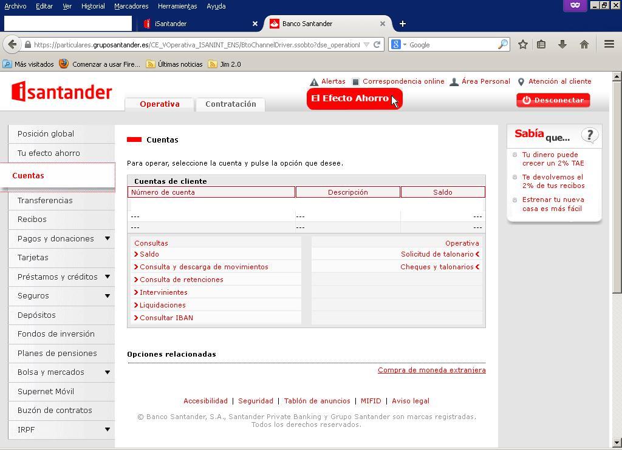Click the browser back arrow button
The image size is (622, 450).
pos(12,44)
